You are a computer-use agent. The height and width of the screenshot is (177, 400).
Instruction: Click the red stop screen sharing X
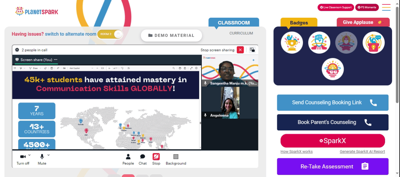240,50
